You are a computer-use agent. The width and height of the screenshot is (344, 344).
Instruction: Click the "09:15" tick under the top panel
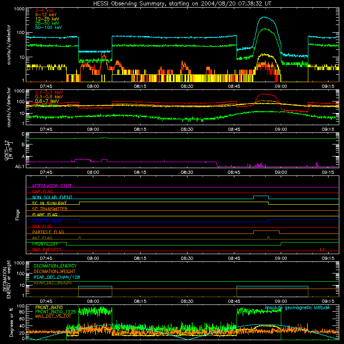(328, 86)
